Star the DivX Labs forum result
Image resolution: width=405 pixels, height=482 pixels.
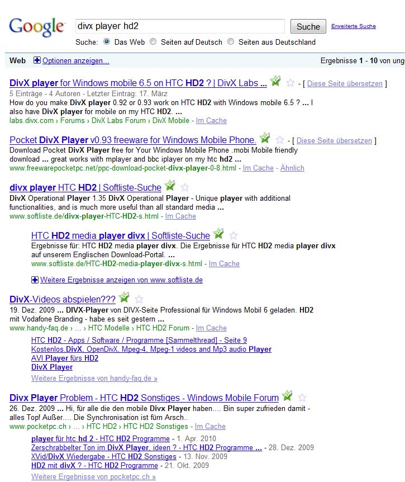click(290, 83)
